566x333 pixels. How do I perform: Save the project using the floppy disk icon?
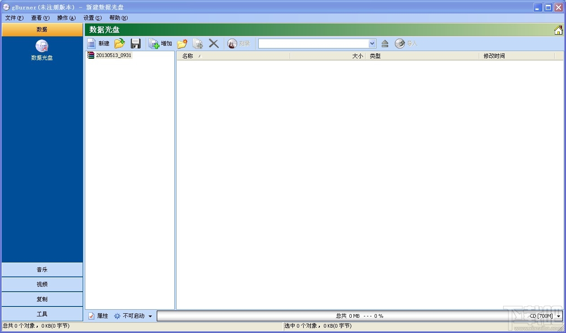[x=136, y=44]
